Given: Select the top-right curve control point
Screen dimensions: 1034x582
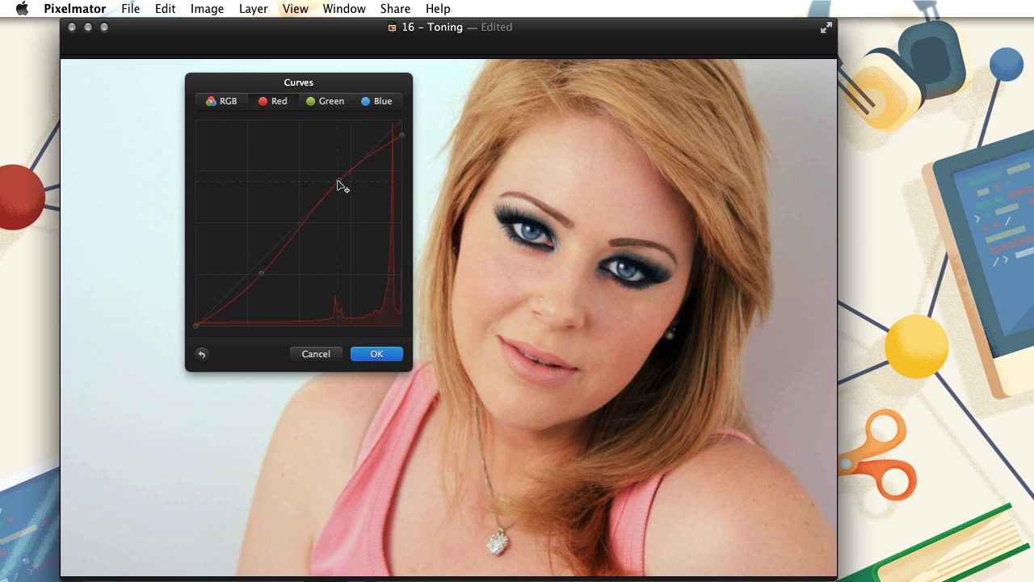Looking at the screenshot, I should click(401, 135).
